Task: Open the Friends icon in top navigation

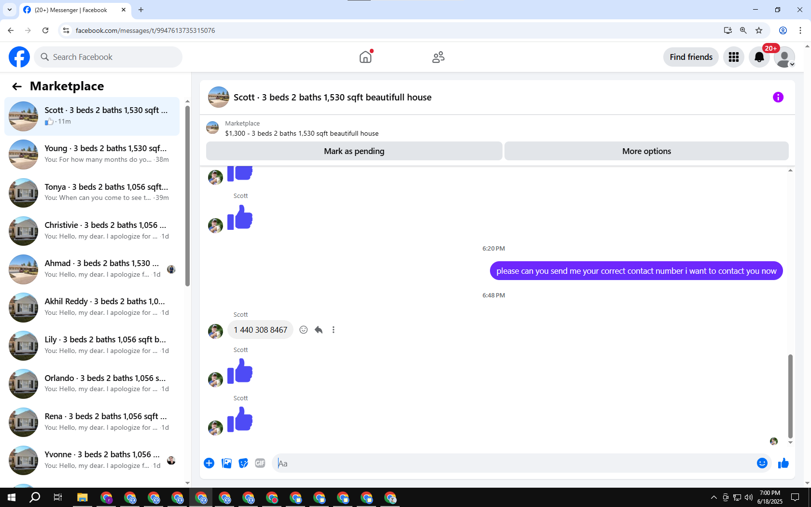Action: (438, 57)
